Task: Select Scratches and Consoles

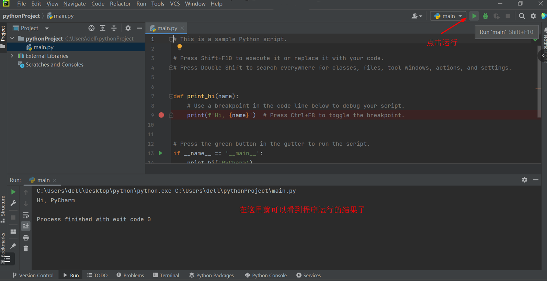Action: point(54,65)
